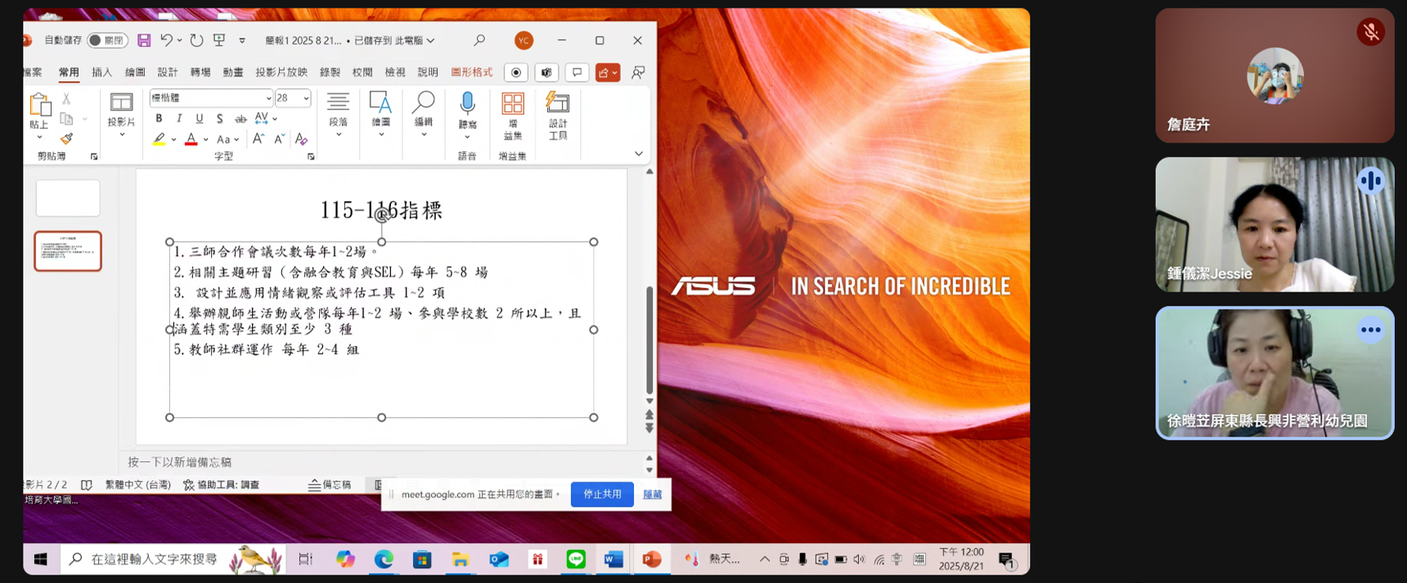Switch to the Insert (插入) tab
Viewport: 1407px width, 583px height.
coord(101,72)
